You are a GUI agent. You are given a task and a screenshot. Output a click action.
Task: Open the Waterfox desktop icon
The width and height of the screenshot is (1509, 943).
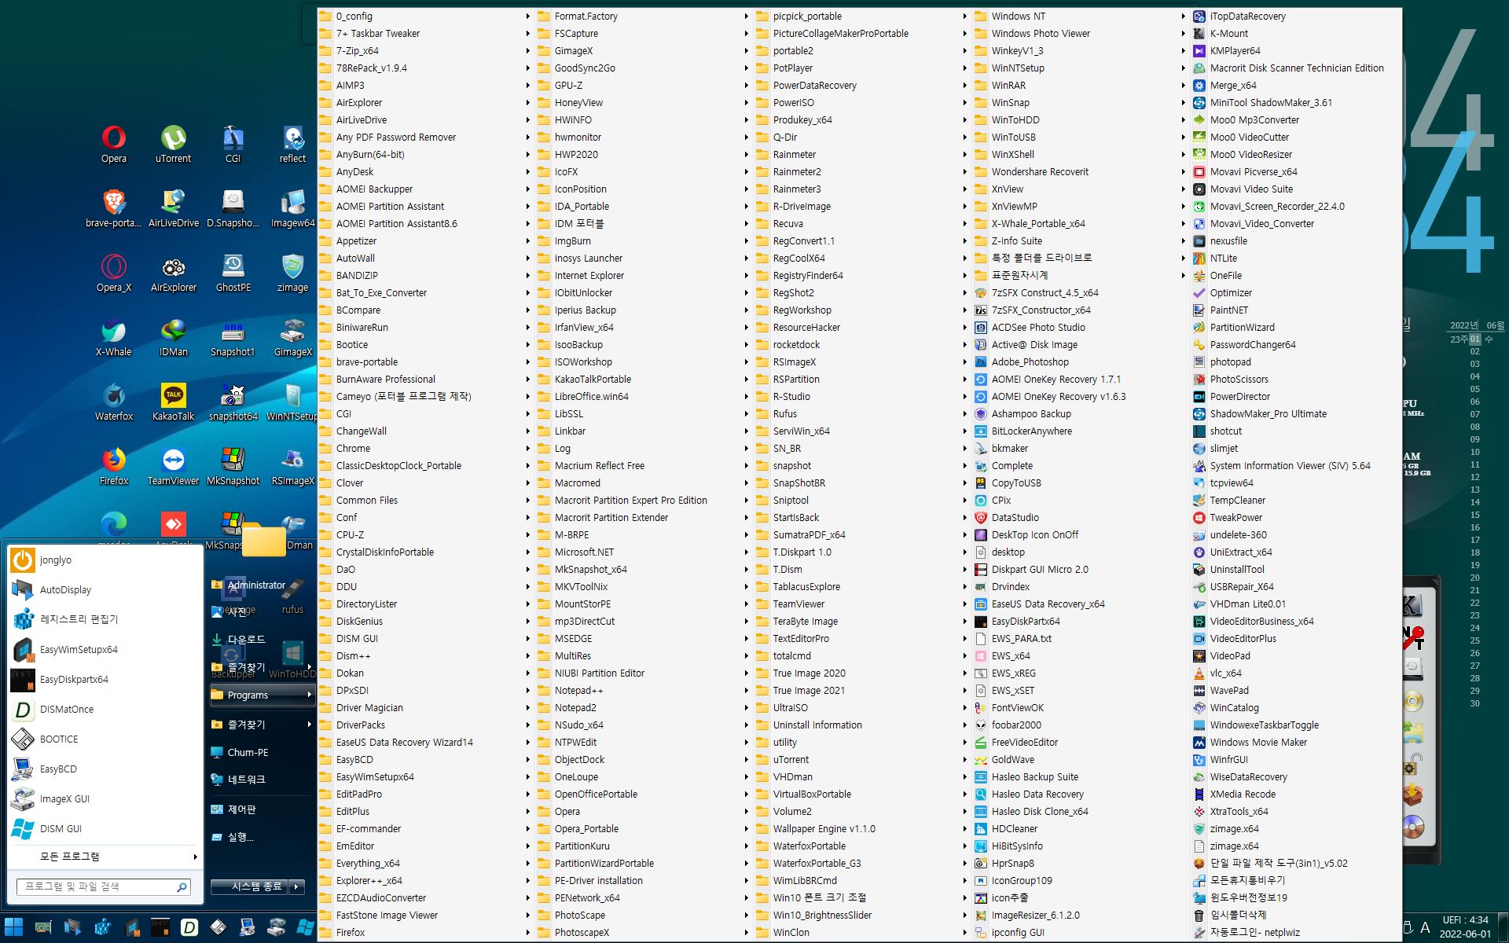[x=114, y=402]
